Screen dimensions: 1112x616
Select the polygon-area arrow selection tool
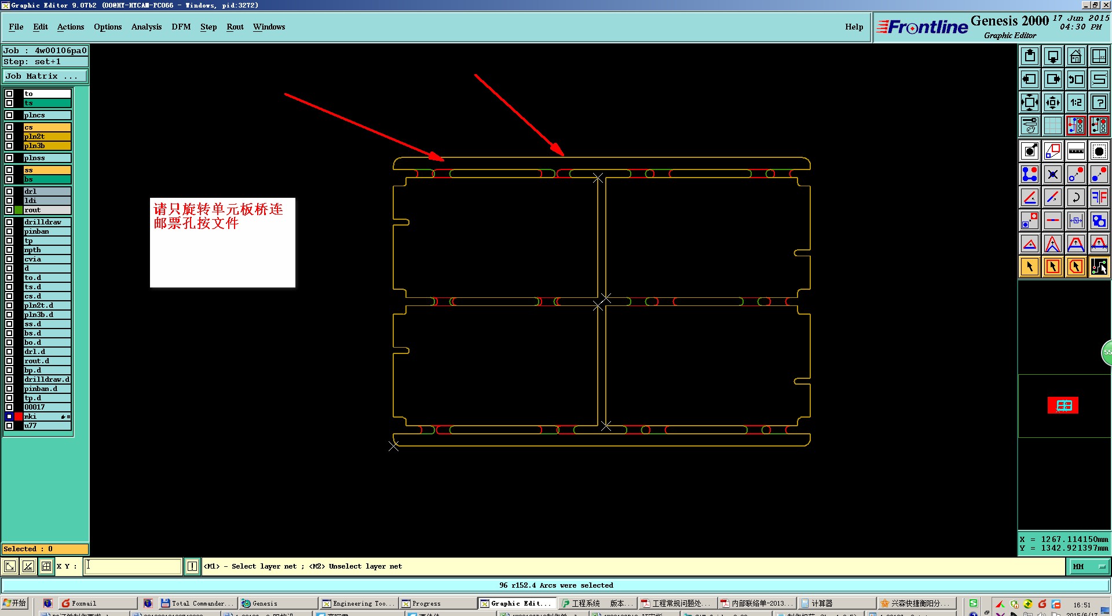point(1076,267)
